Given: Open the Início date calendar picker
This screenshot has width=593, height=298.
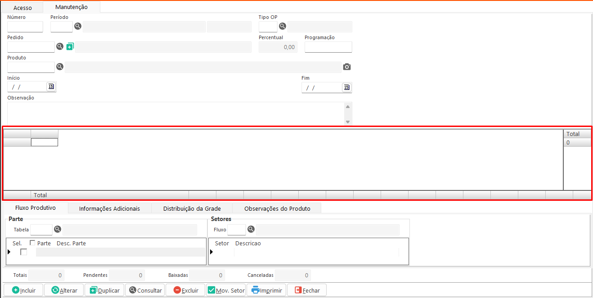Looking at the screenshot, I should click(51, 87).
